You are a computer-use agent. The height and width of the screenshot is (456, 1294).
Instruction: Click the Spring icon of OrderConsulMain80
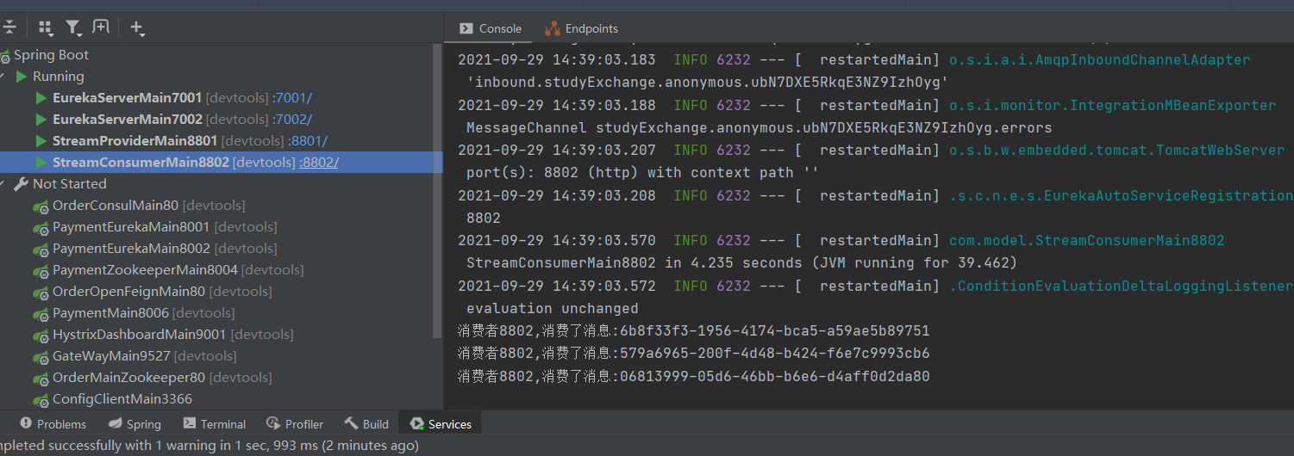tap(41, 206)
